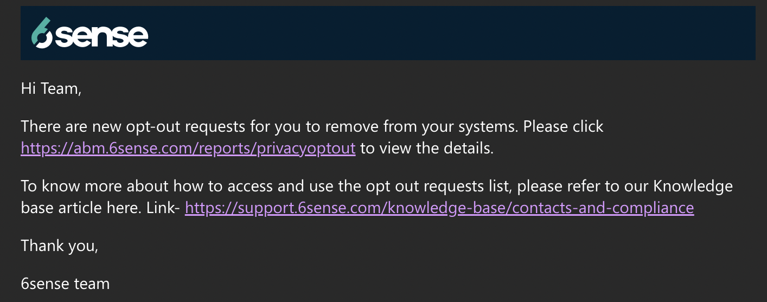Screen dimensions: 767x302
Task: Click the 'privacyoptout' part of first URL
Action: click(312, 149)
